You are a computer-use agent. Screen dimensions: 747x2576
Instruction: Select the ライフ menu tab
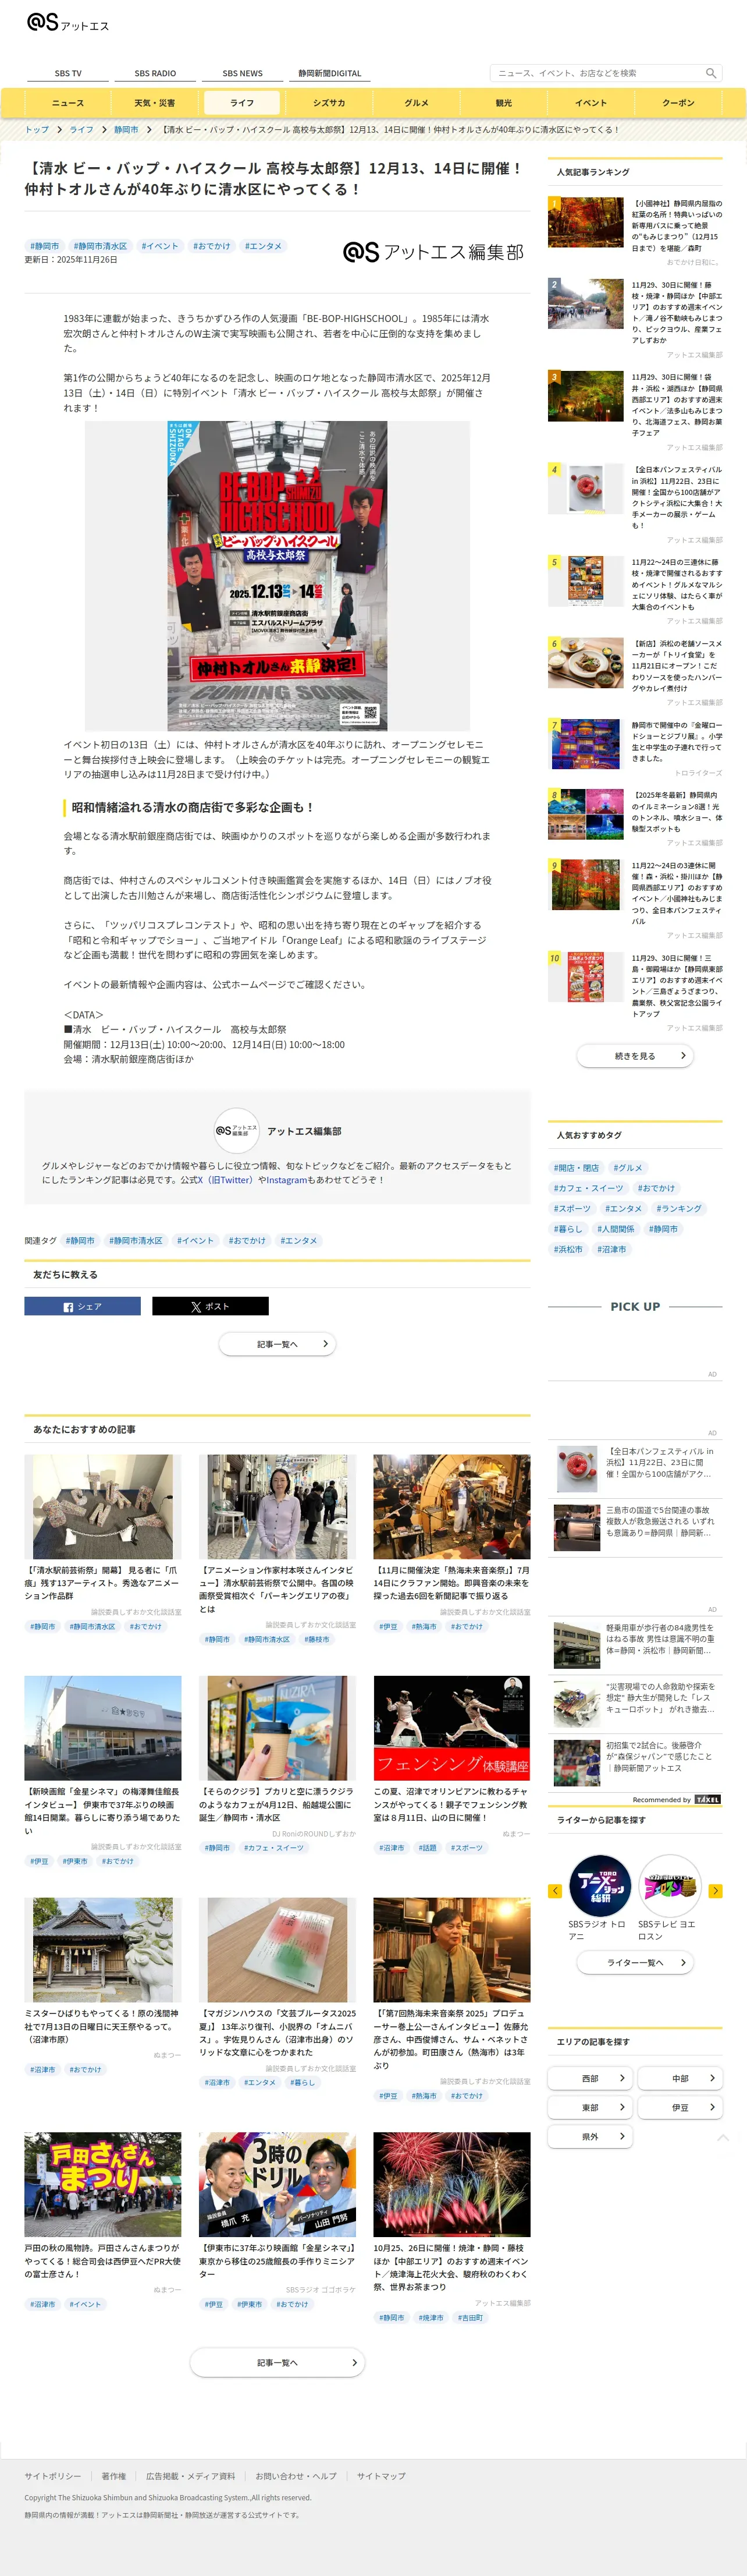[243, 103]
